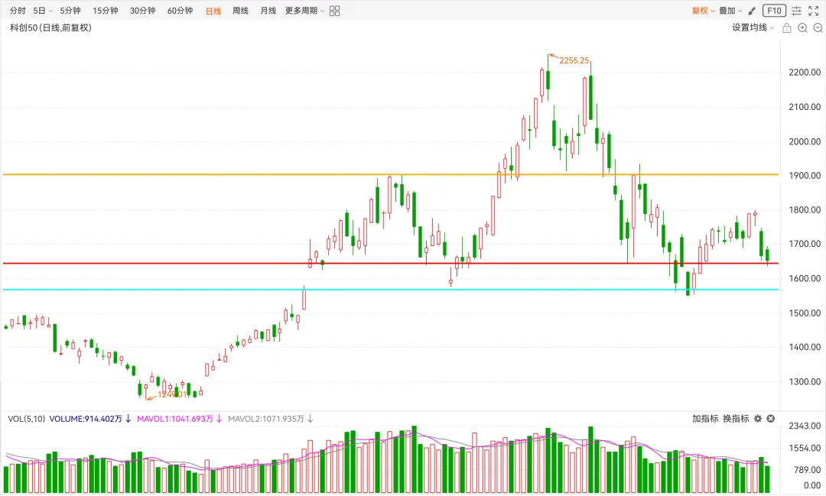Image resolution: width=826 pixels, height=496 pixels.
Task: Open the chart settings sliders icon
Action: [x=796, y=11]
